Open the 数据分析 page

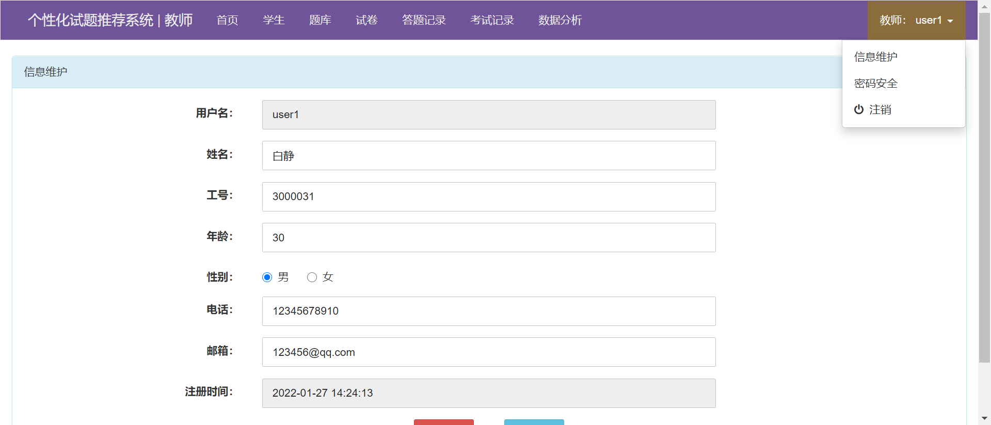click(561, 20)
